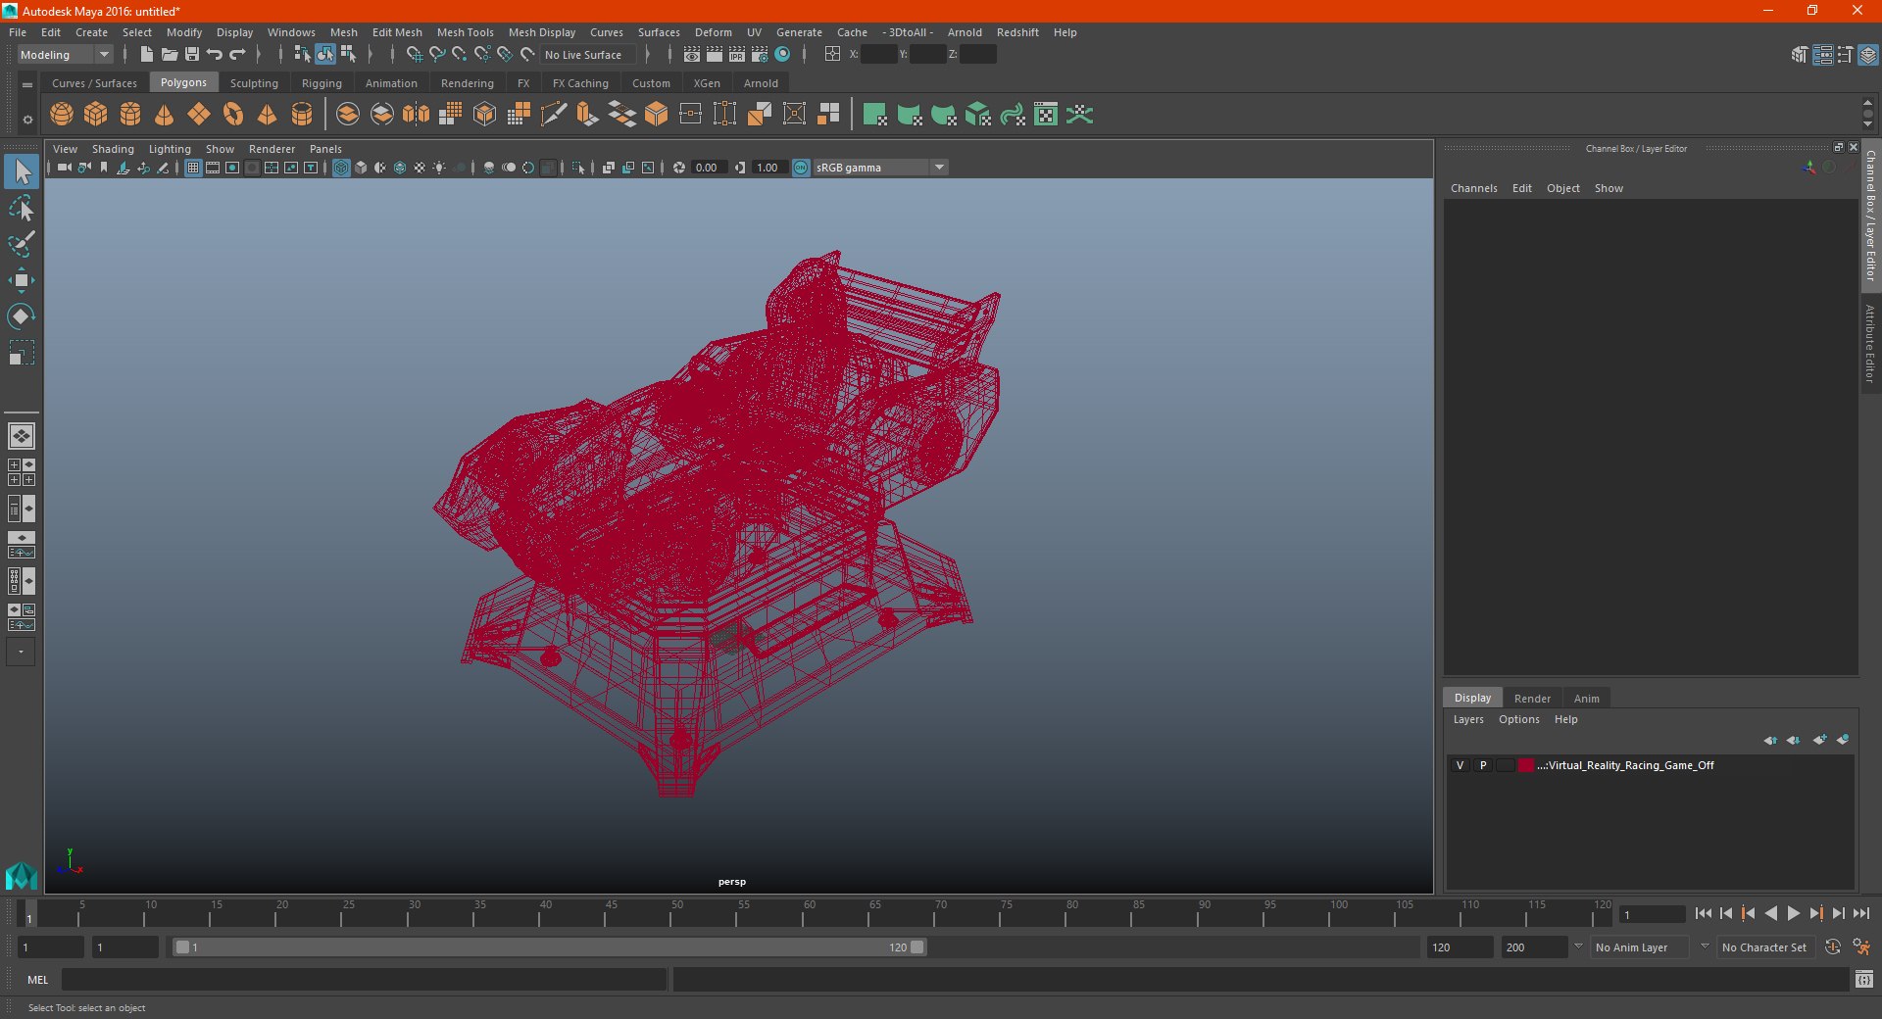
Task: Create a polygon pyramid from the shelf
Action: [267, 115]
